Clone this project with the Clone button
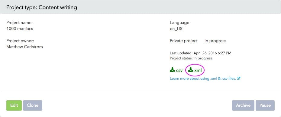 (x=33, y=105)
